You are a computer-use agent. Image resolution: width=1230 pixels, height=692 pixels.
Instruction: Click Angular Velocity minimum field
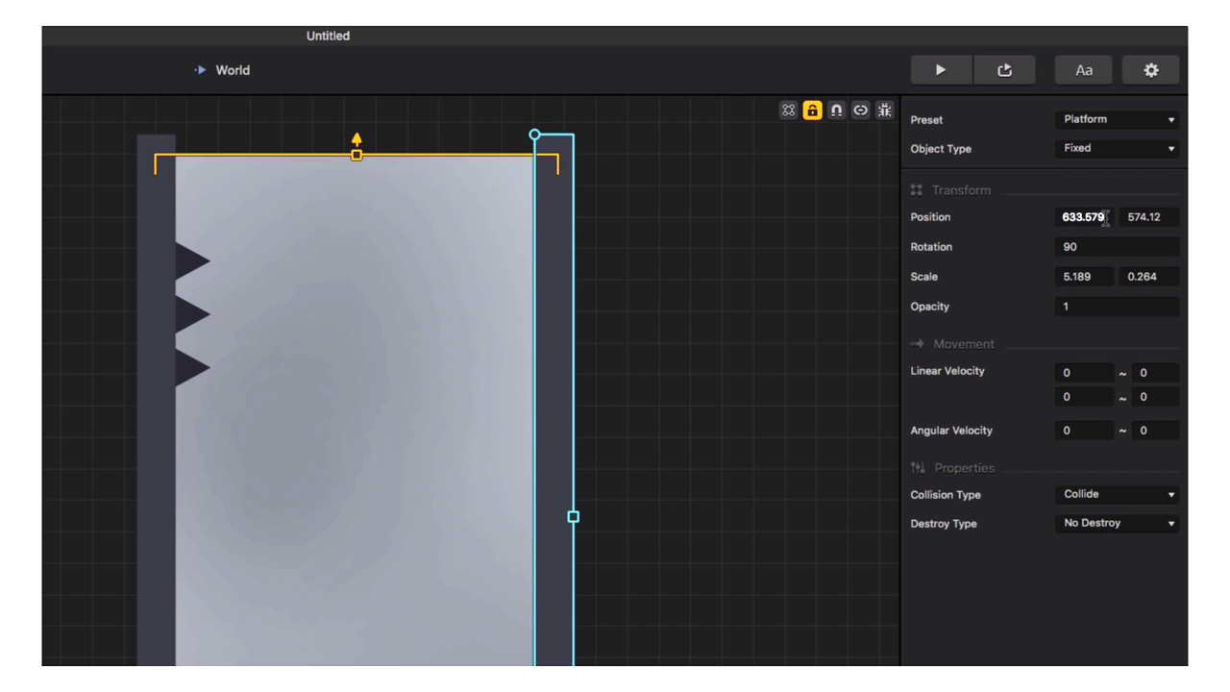point(1084,431)
